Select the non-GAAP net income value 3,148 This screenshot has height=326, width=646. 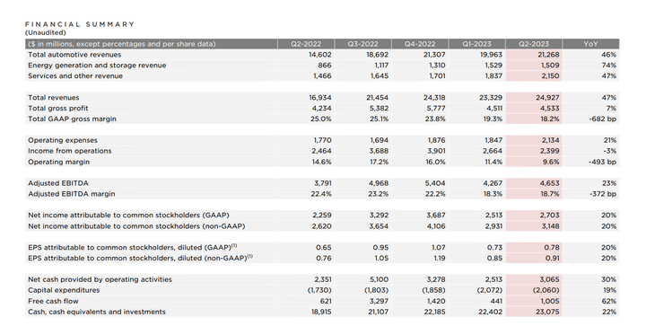pos(550,226)
